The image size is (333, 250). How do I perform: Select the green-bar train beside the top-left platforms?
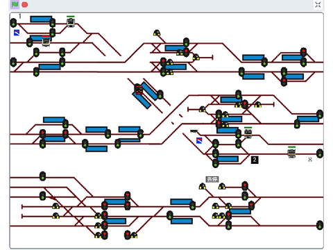71,22
